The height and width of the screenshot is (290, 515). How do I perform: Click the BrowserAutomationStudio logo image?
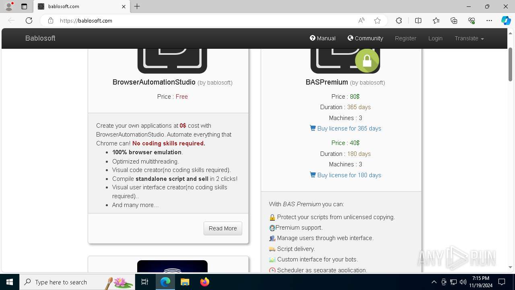point(172,61)
